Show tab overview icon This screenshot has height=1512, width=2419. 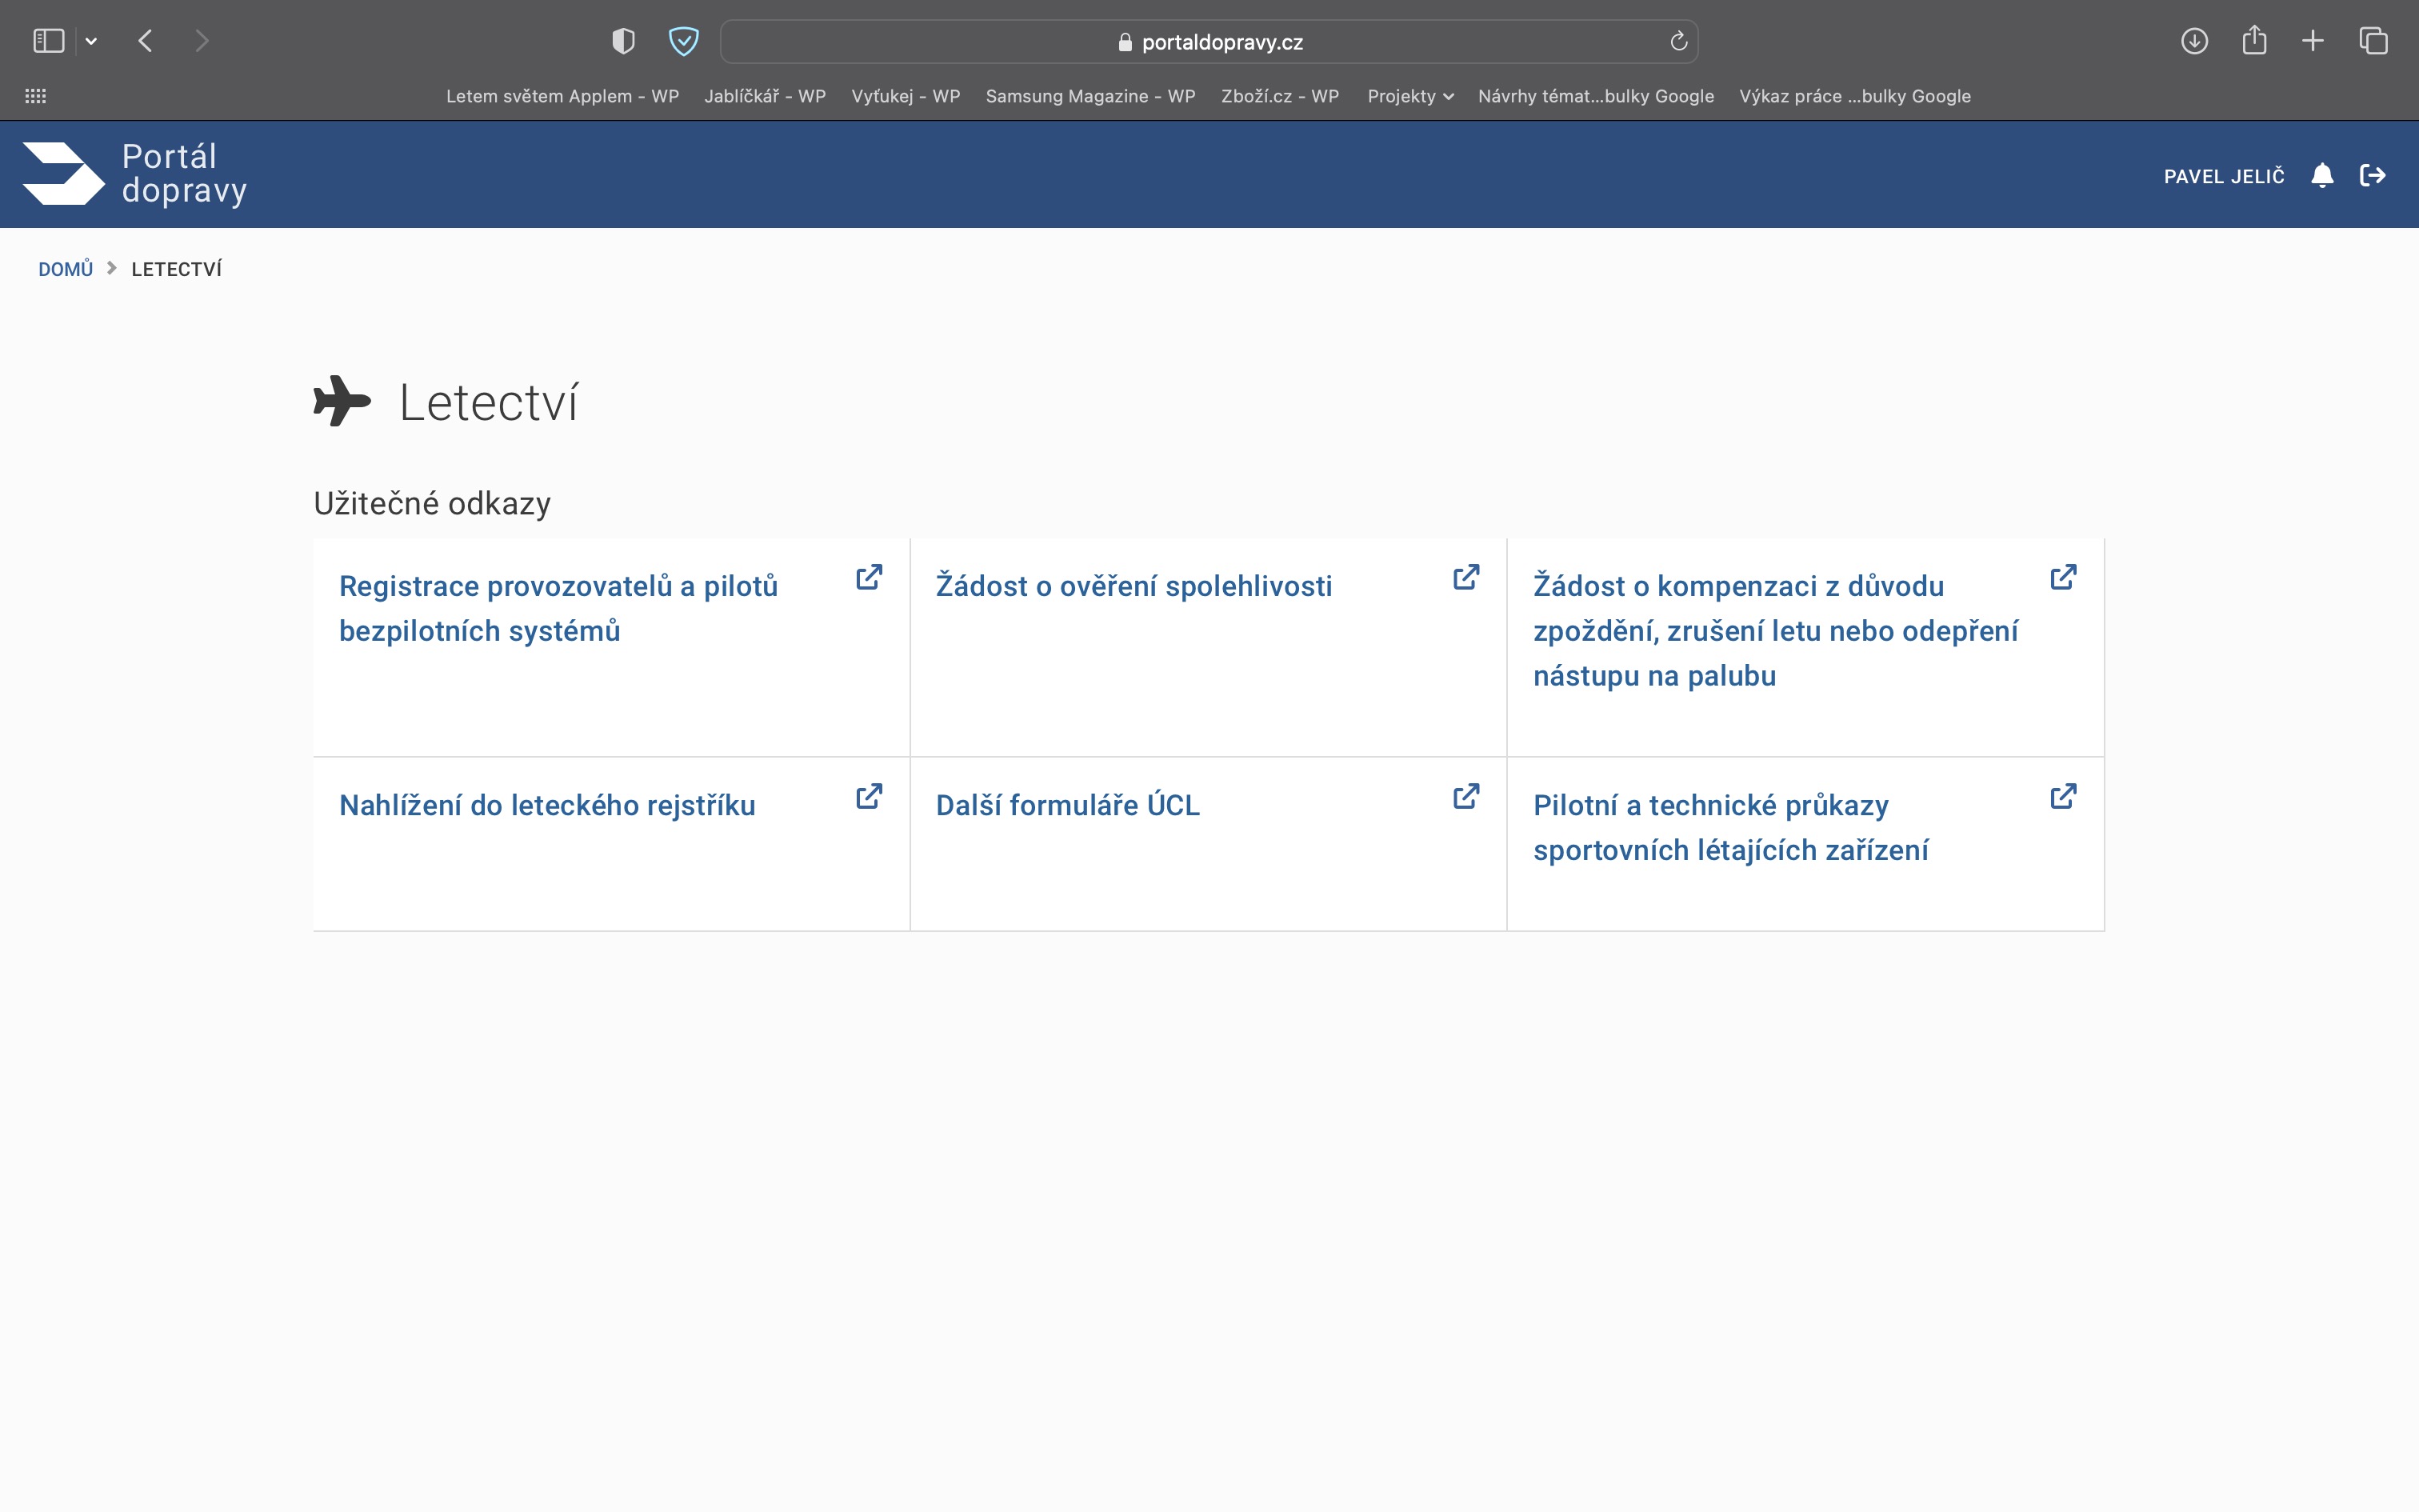[x=2373, y=41]
